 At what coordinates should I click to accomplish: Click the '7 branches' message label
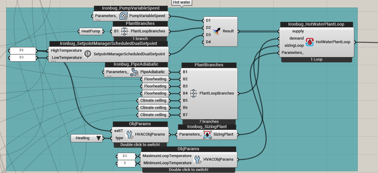pos(209,121)
